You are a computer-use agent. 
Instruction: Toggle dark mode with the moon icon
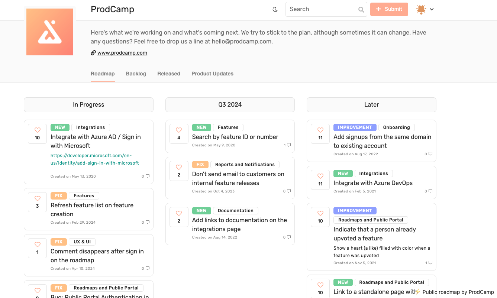click(275, 9)
